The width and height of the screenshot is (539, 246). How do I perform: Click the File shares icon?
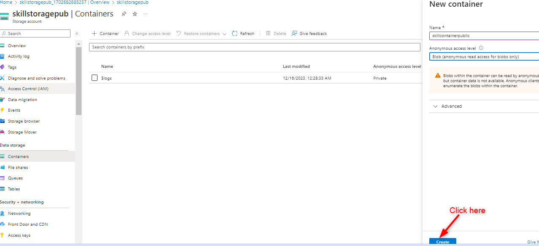tap(3, 167)
